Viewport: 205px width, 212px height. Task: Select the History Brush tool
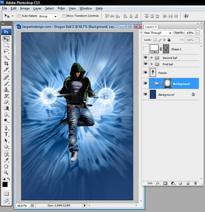point(6,96)
